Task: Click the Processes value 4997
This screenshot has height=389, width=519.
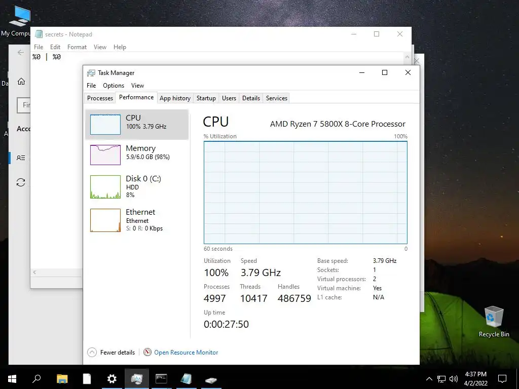Action: [215, 298]
